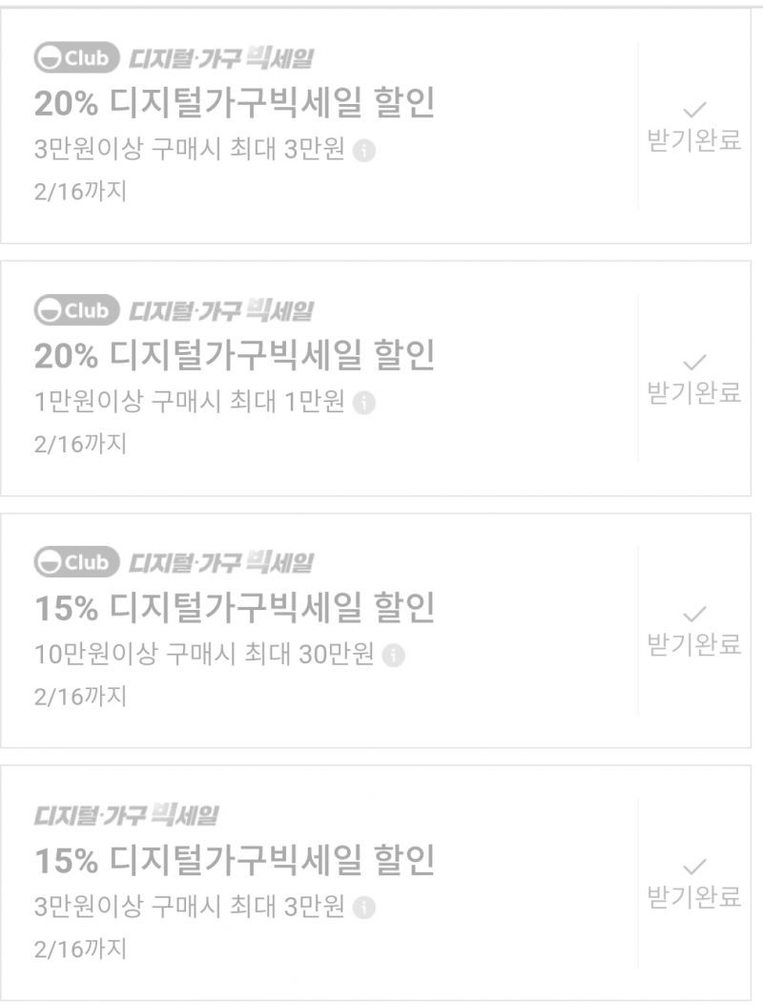Click 받기완료 on the 20% 3만원이상 coupon
The height and width of the screenshot is (1005, 763).
pos(694,140)
